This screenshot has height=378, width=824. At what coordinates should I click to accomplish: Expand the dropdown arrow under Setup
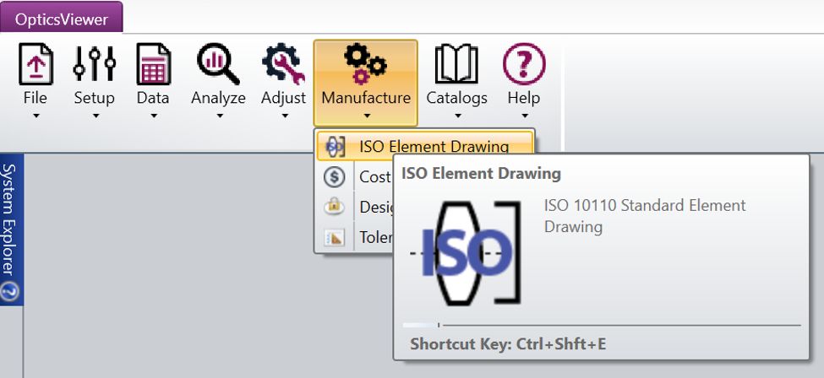click(94, 116)
